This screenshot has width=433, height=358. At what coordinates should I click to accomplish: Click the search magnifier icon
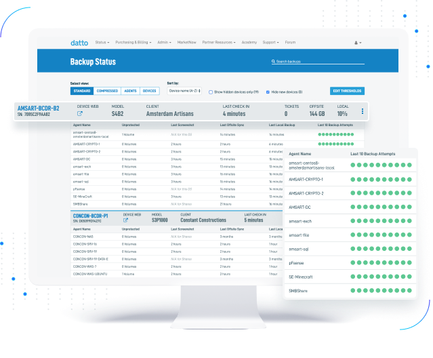tap(273, 61)
